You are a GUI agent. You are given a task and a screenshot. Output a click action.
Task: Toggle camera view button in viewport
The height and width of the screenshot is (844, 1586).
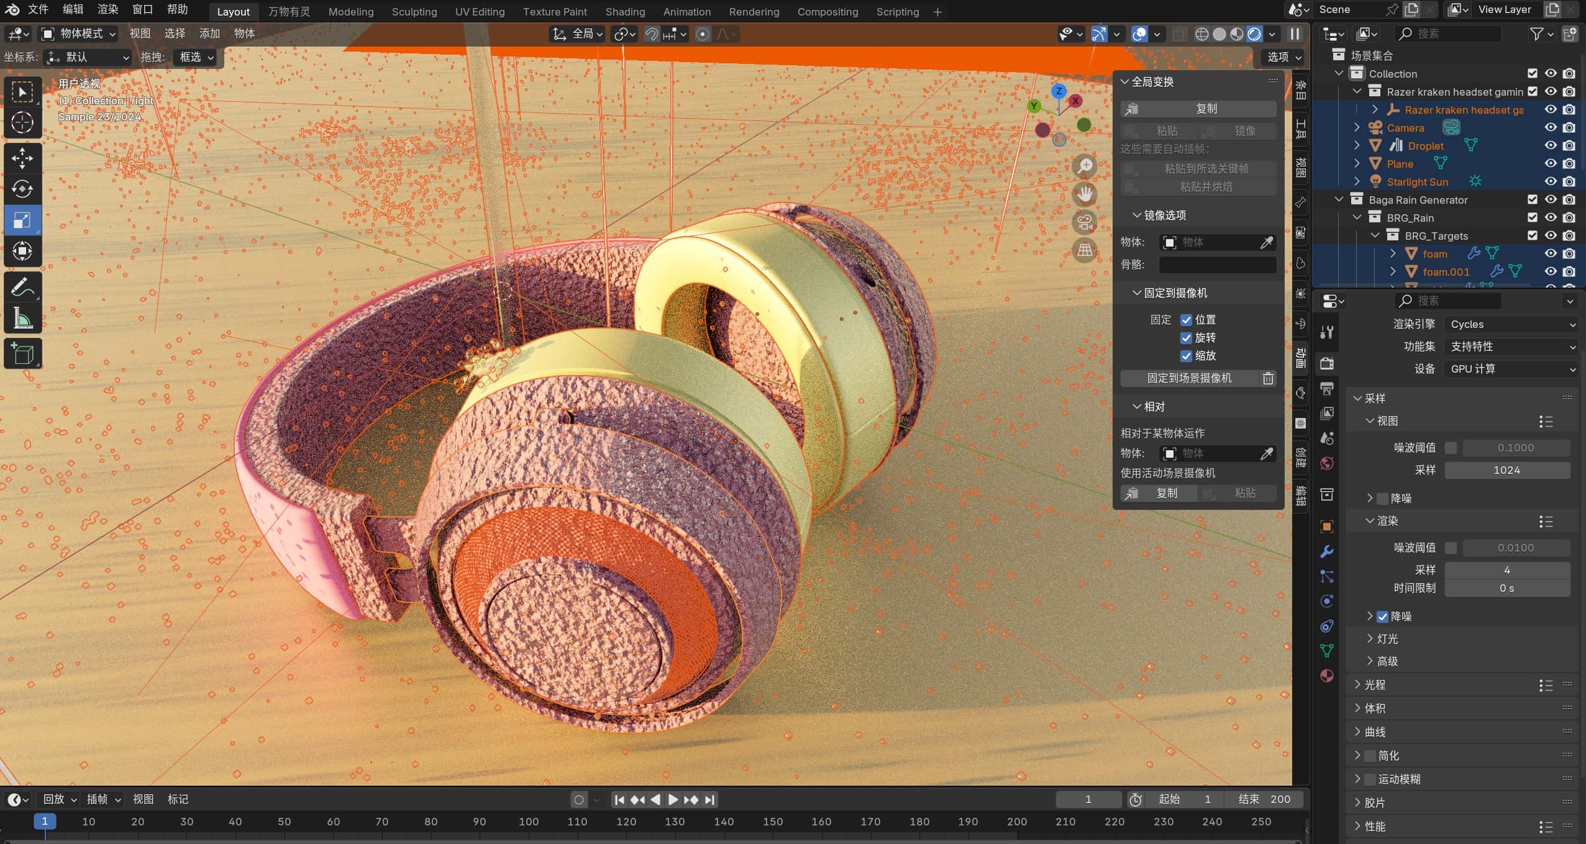click(1085, 222)
